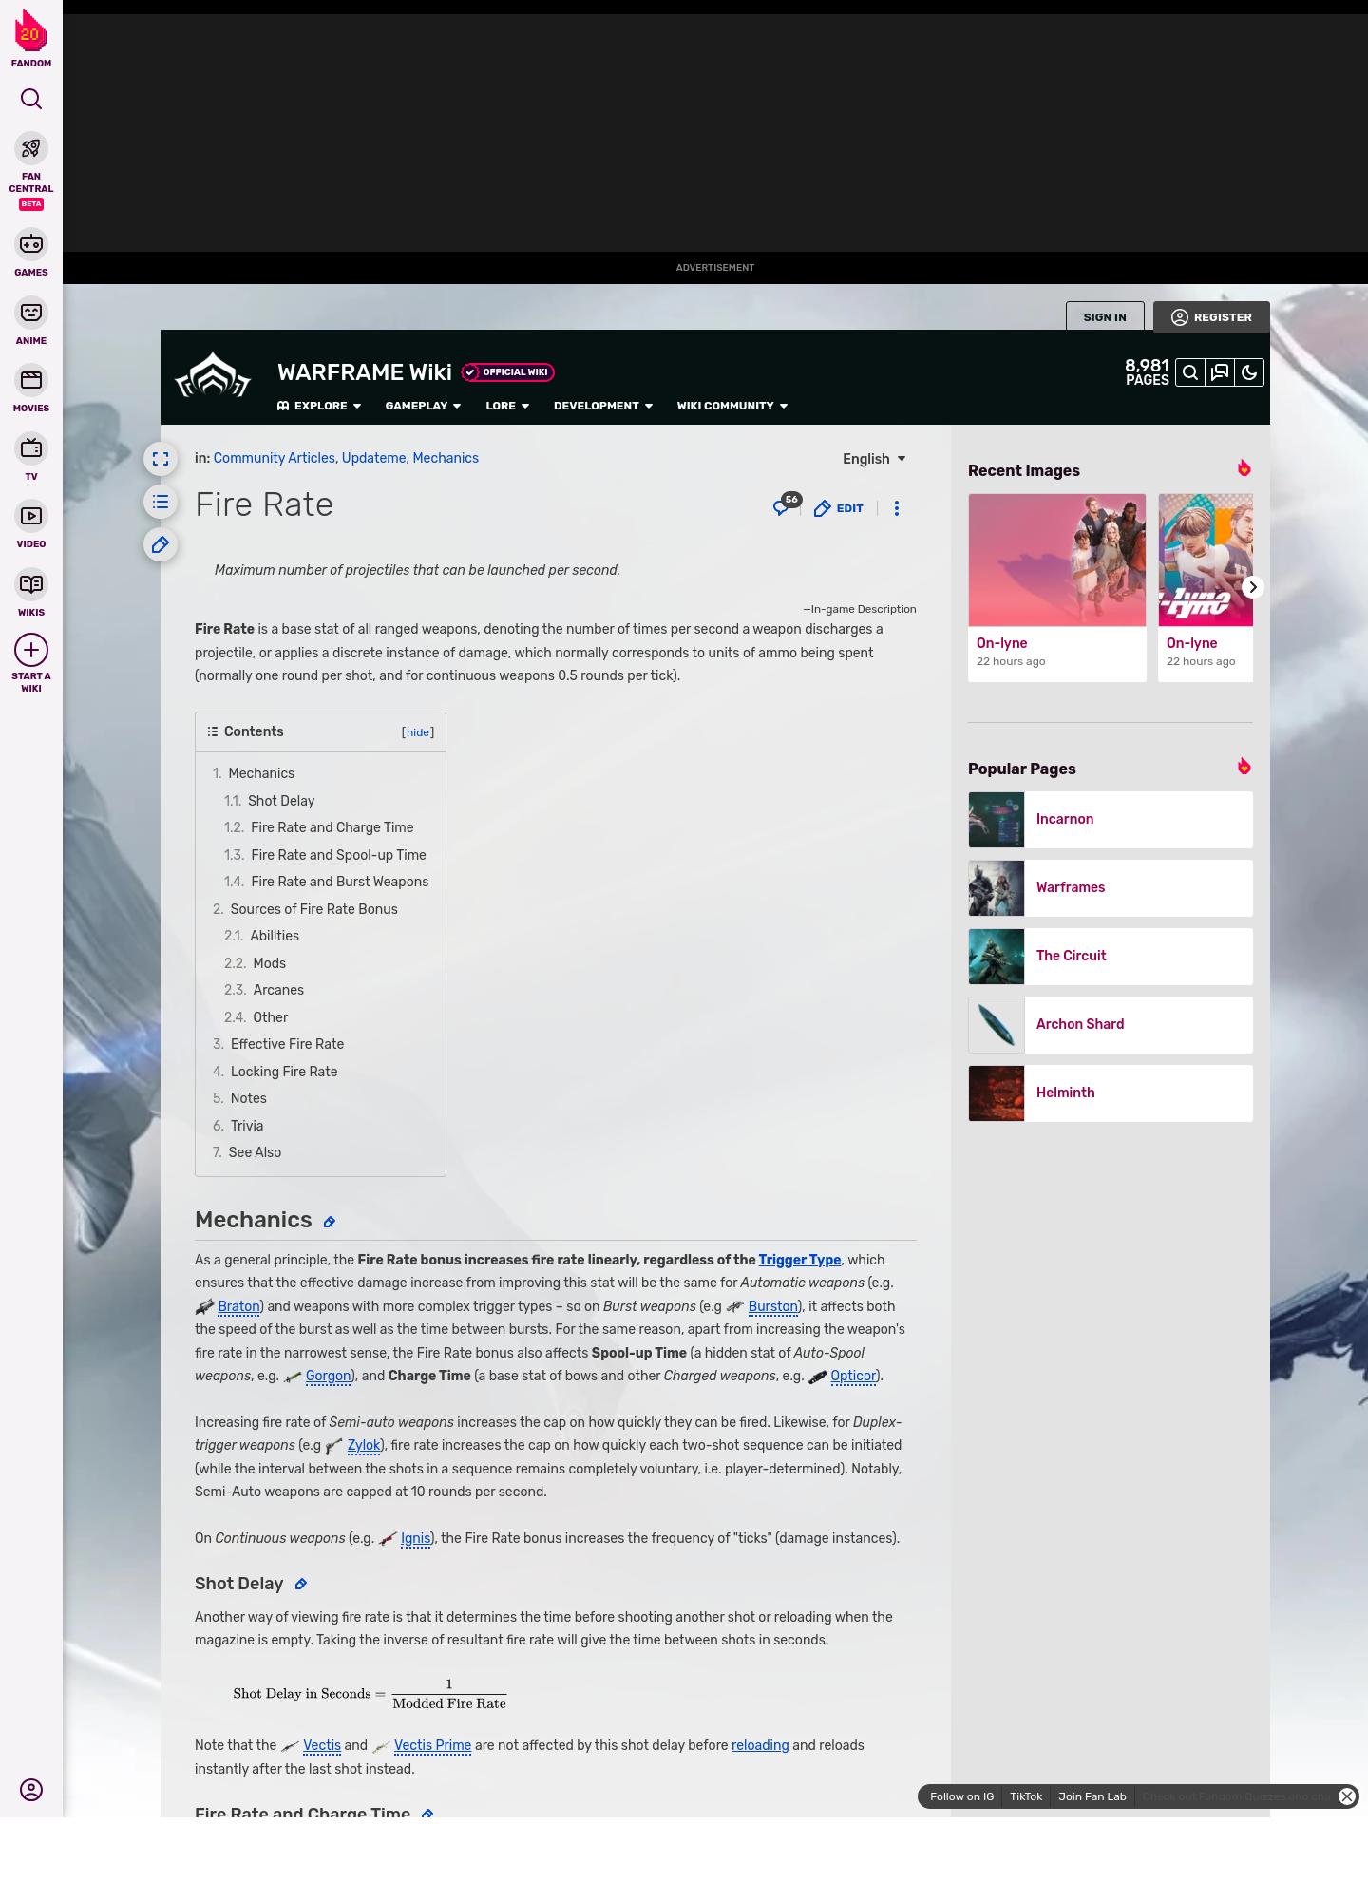Open the sidebar search icon

31,99
